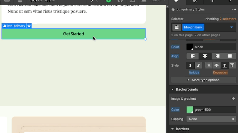Screen dimensions: 238x133
Task: Add a background image or gradient
Action: pyautogui.click(x=233, y=99)
